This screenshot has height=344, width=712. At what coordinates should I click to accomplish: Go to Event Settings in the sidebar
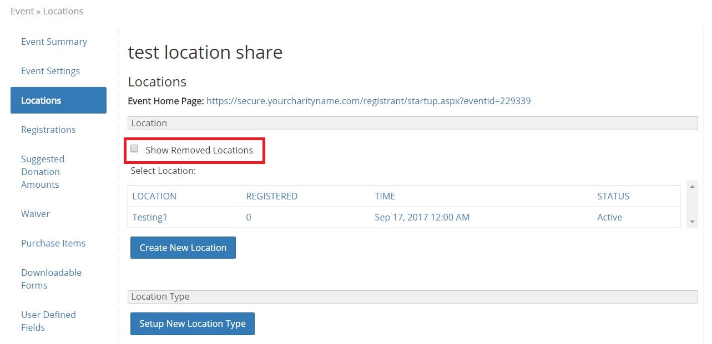(51, 71)
